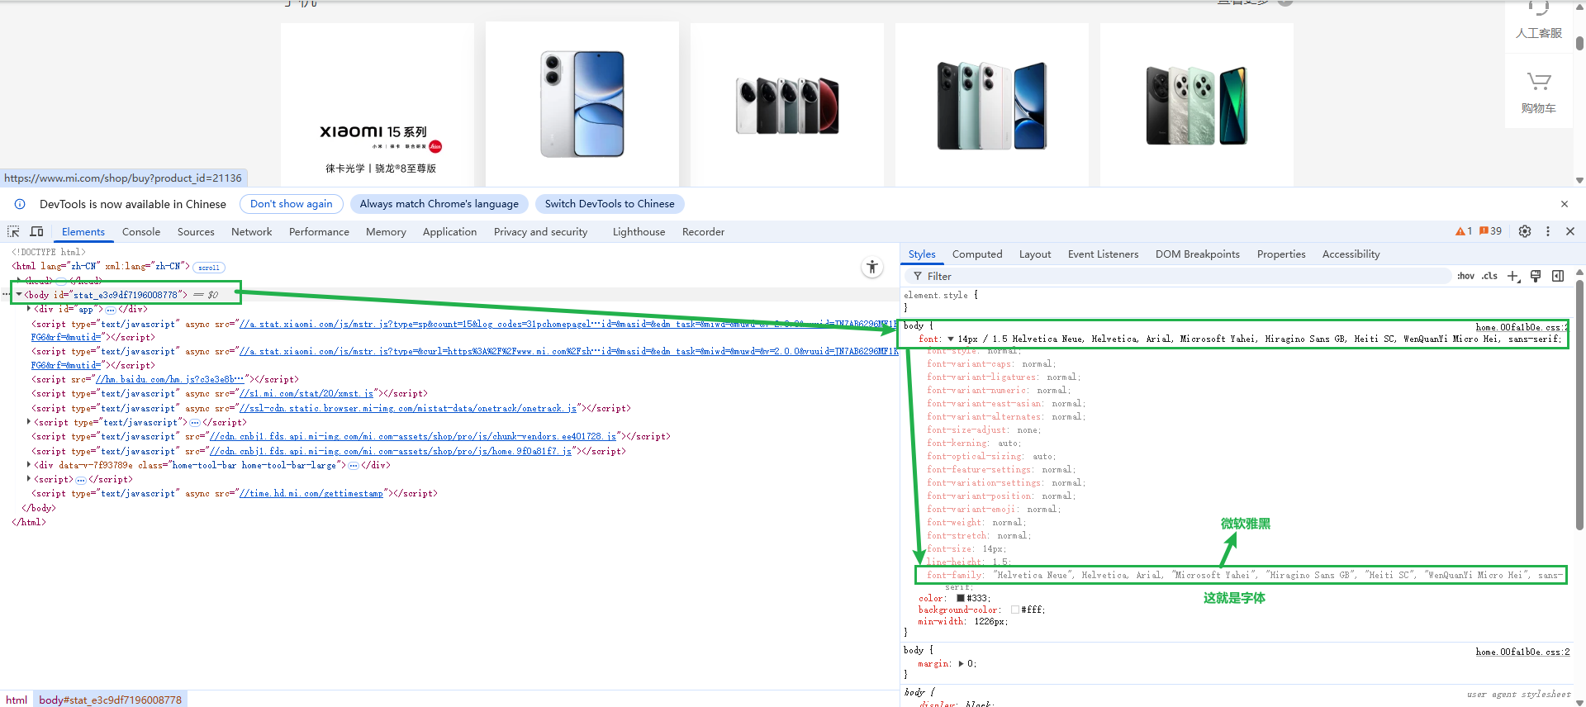Dismiss the Chinese language notification bar
This screenshot has width=1586, height=707.
[x=1565, y=204]
